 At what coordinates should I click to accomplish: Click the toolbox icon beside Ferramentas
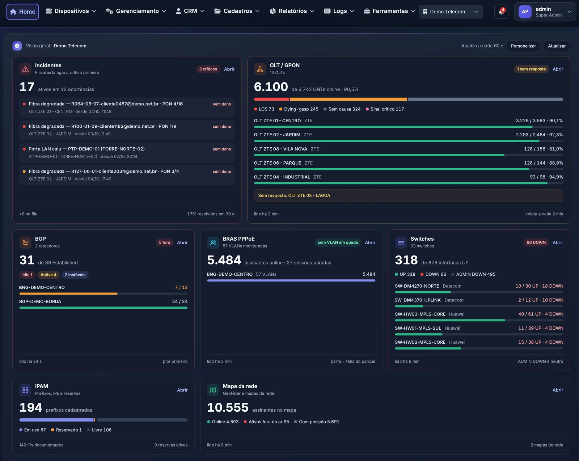tap(367, 11)
